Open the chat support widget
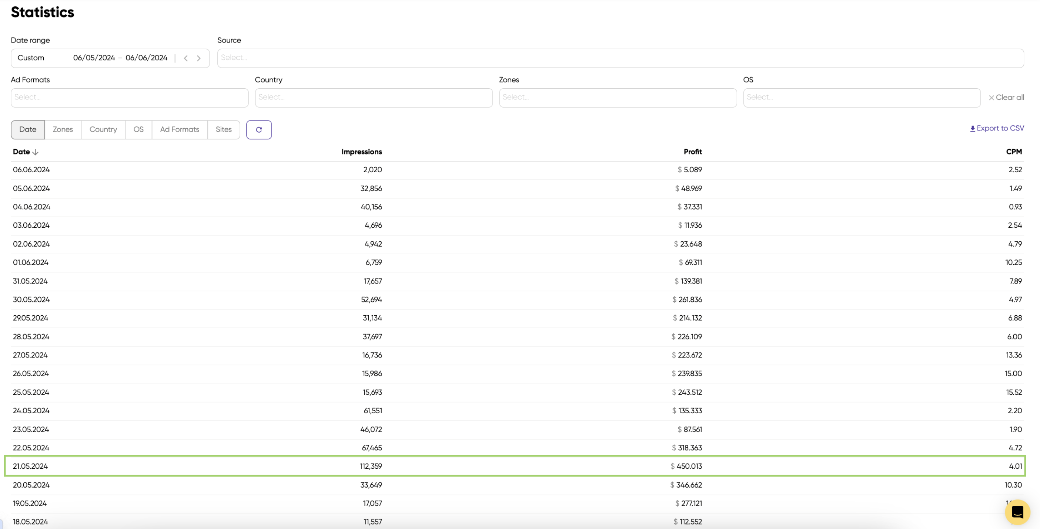1040x529 pixels. point(1017,512)
